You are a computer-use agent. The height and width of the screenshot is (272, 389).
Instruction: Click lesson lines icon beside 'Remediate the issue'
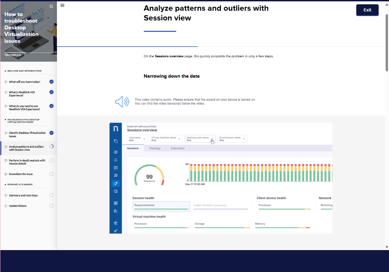(6, 174)
